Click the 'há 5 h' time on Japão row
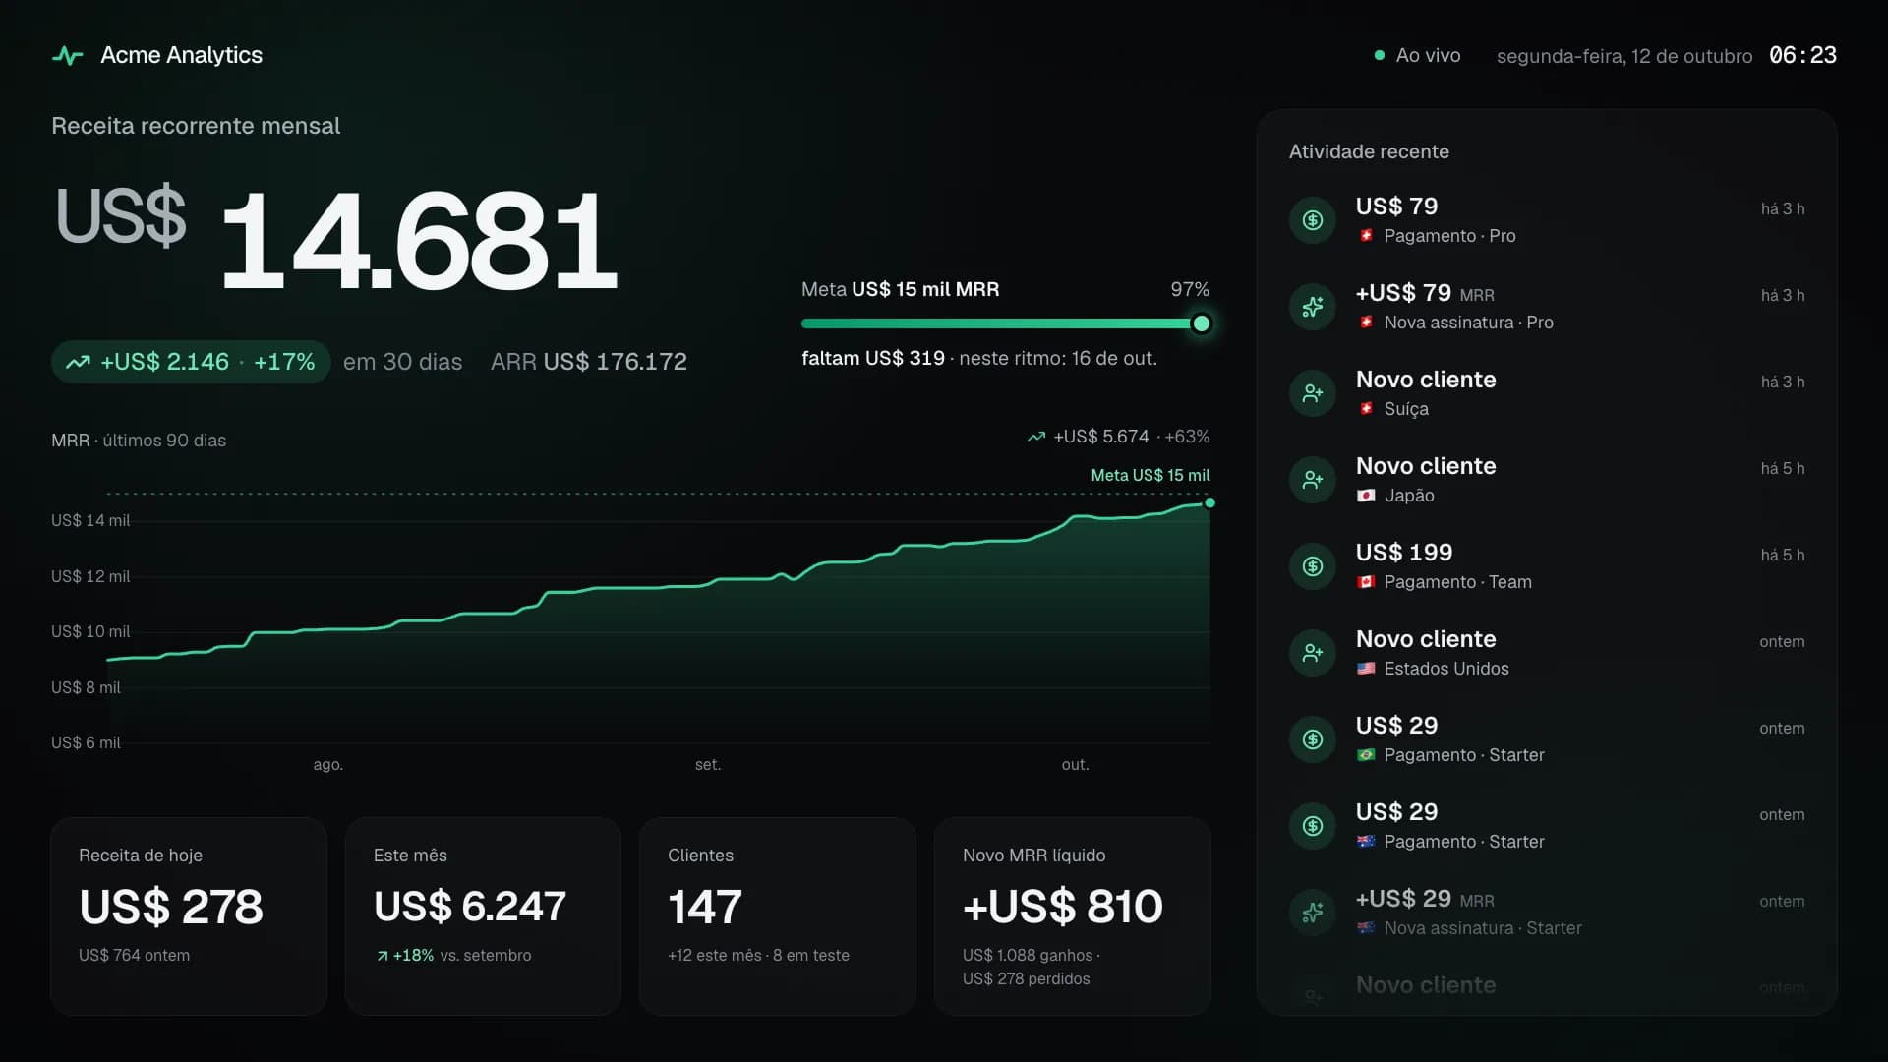 pyautogui.click(x=1783, y=469)
